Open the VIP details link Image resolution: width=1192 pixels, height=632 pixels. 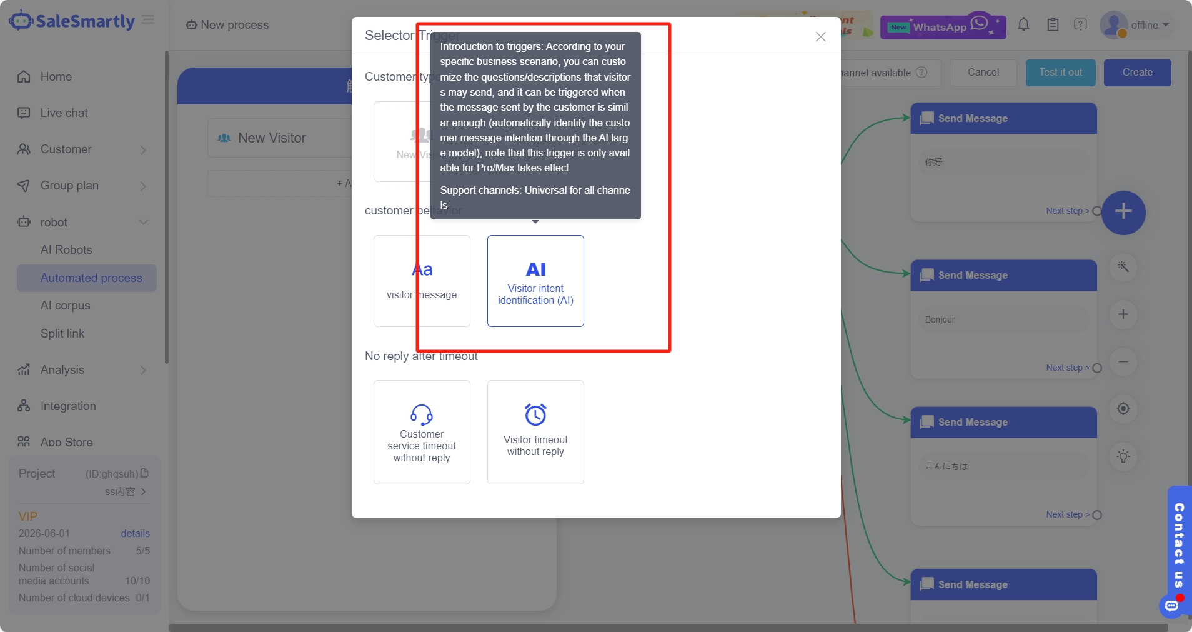coord(134,533)
